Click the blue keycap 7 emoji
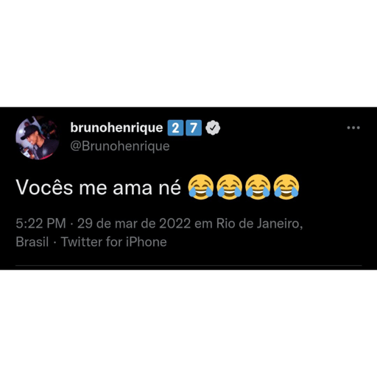 pyautogui.click(x=194, y=128)
